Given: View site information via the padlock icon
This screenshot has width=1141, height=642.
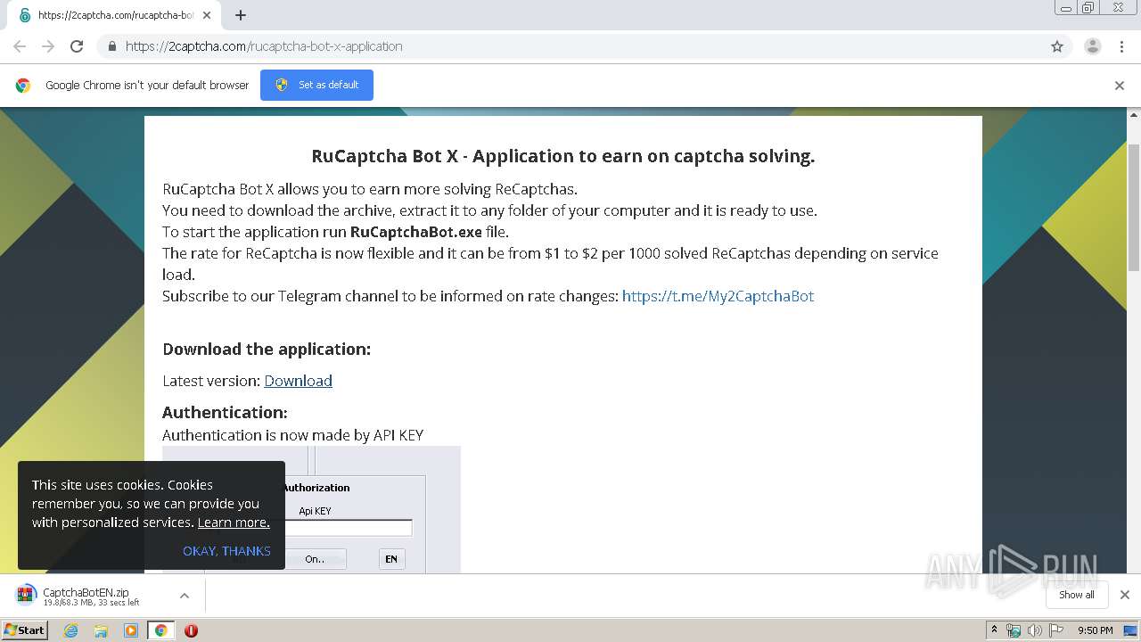Looking at the screenshot, I should tap(111, 46).
